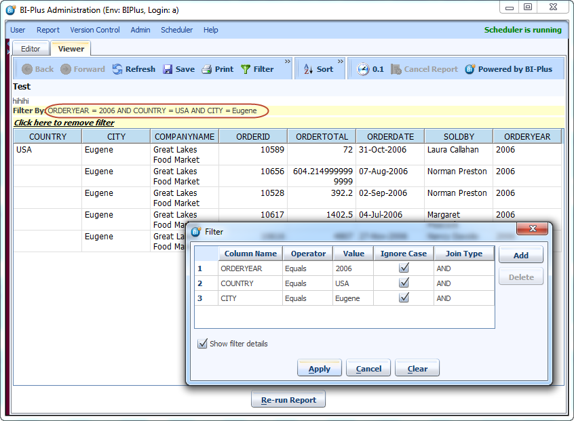Switch to the Editor tab
574x421 pixels.
click(31, 49)
